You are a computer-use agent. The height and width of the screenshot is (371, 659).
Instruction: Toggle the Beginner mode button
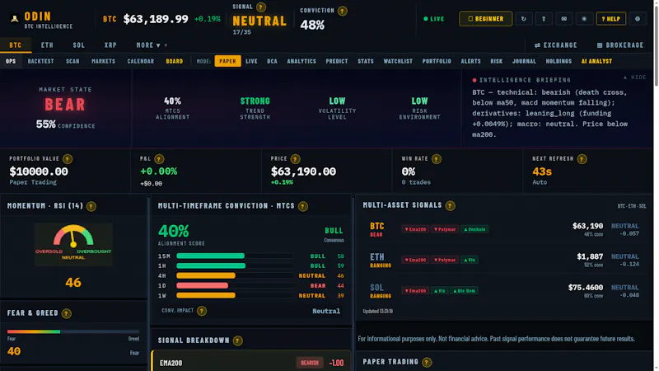(x=485, y=18)
